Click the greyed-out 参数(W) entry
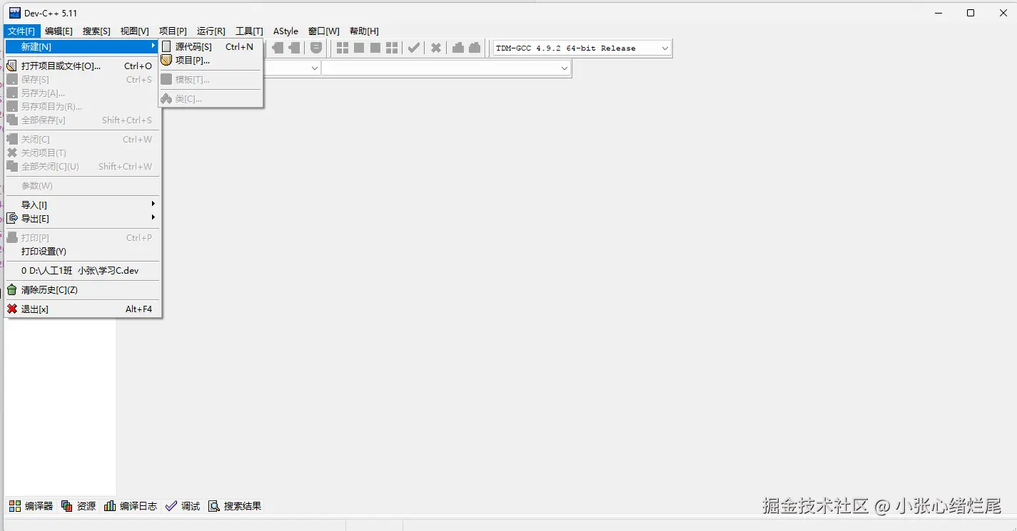The height and width of the screenshot is (531, 1017). [x=83, y=185]
